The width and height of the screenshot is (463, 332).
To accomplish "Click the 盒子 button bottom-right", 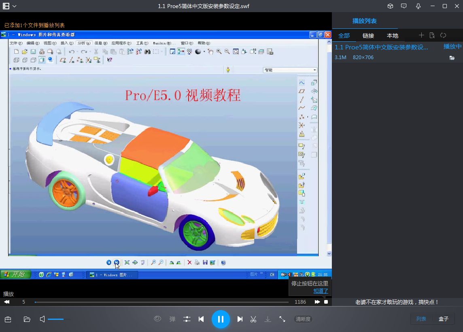I will click(x=444, y=319).
